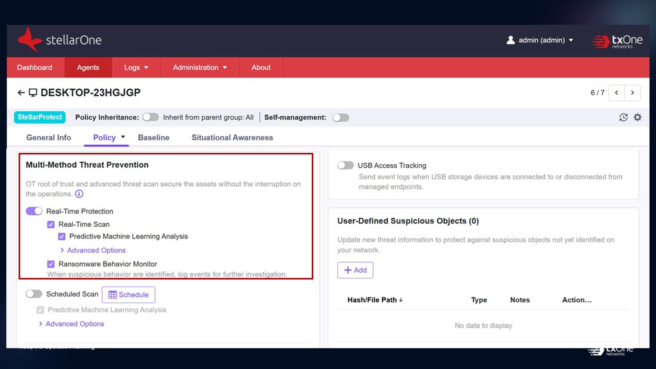Uncheck Predictive Machine Learning Analysis under Real-Time Scan
Image resolution: width=656 pixels, height=369 pixels.
[62, 236]
